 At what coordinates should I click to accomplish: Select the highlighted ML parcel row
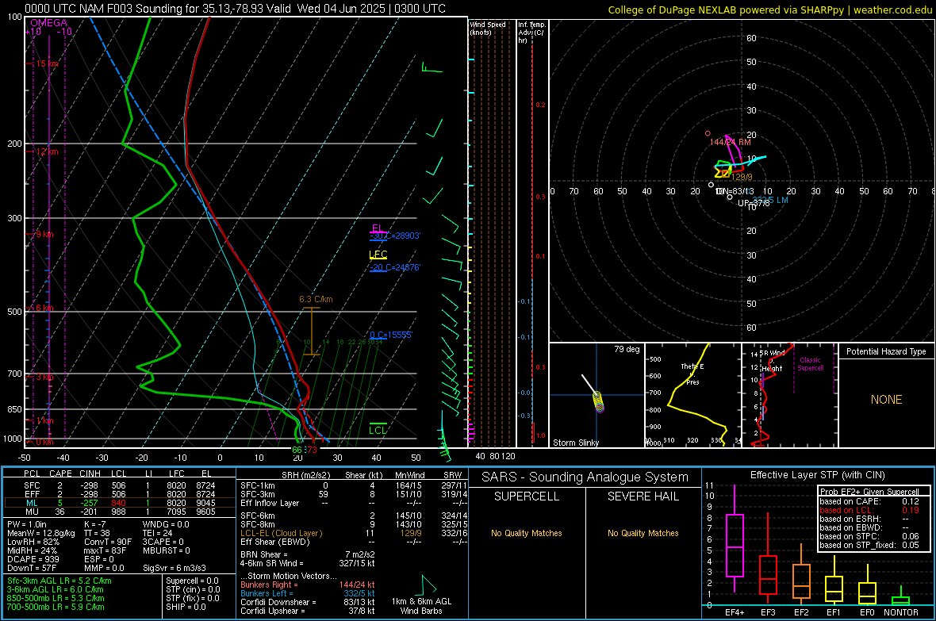point(120,503)
